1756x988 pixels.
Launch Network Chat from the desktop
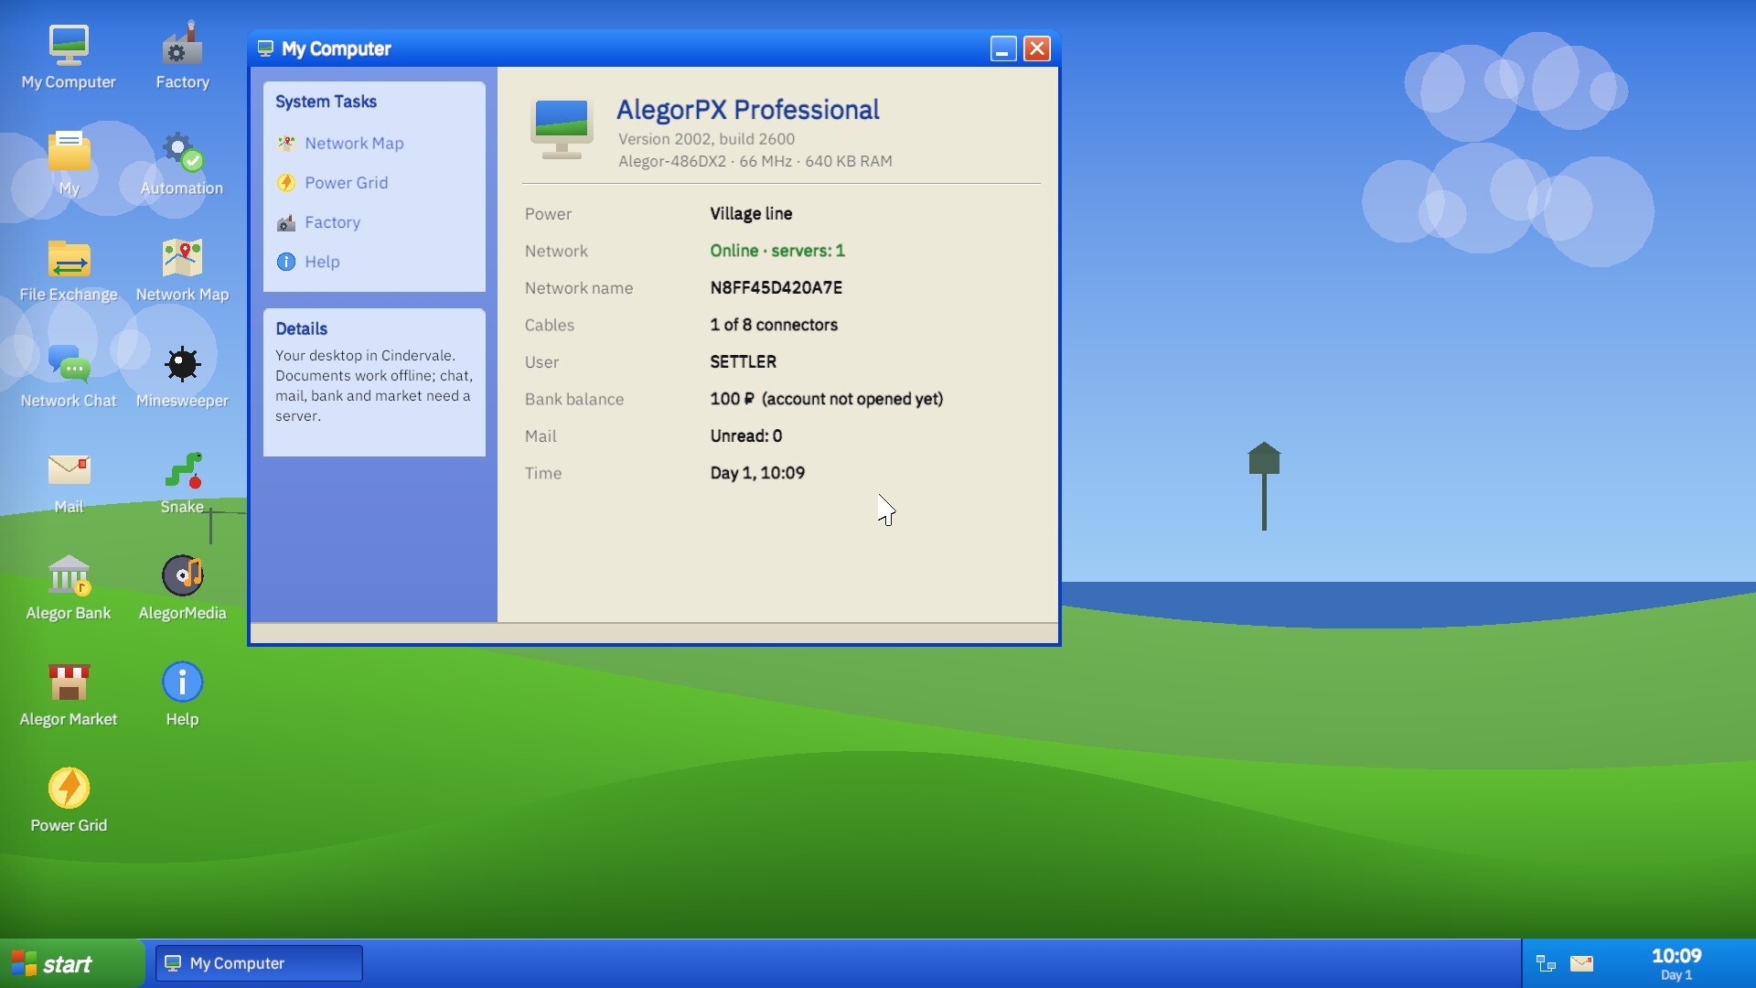coord(69,375)
